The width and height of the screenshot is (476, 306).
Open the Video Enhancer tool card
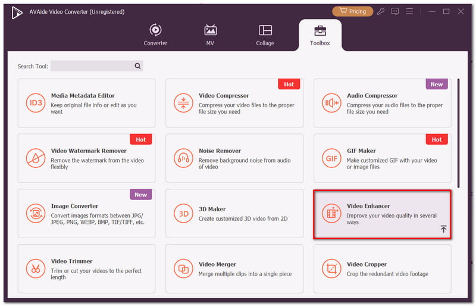382,214
